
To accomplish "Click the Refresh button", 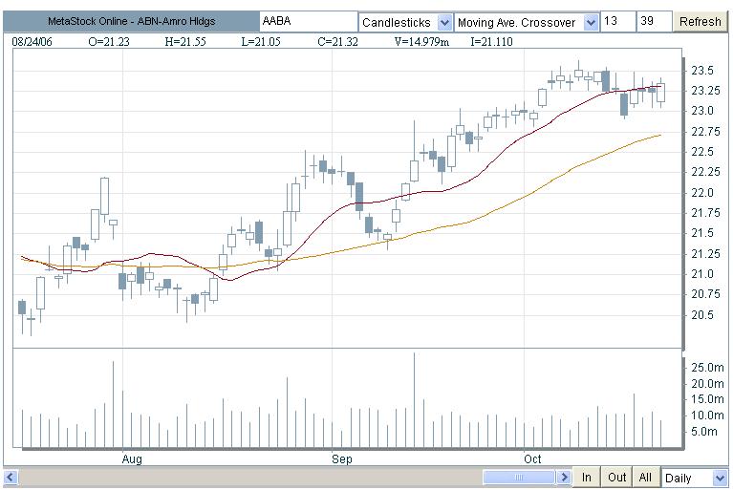I will pos(700,22).
